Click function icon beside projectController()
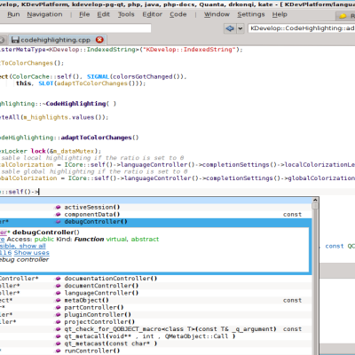This screenshot has height=355, width=355. point(58,322)
